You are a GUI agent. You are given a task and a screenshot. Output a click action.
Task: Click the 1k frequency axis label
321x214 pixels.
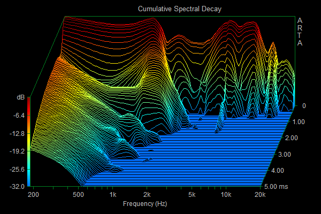[112, 195]
